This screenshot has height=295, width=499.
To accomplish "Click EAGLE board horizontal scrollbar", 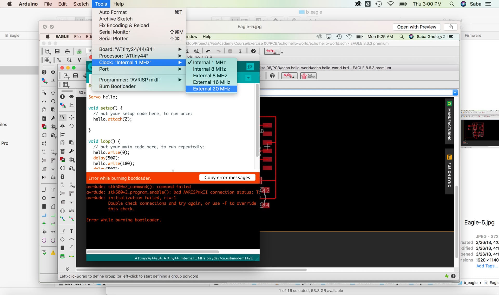I will (x=192, y=270).
